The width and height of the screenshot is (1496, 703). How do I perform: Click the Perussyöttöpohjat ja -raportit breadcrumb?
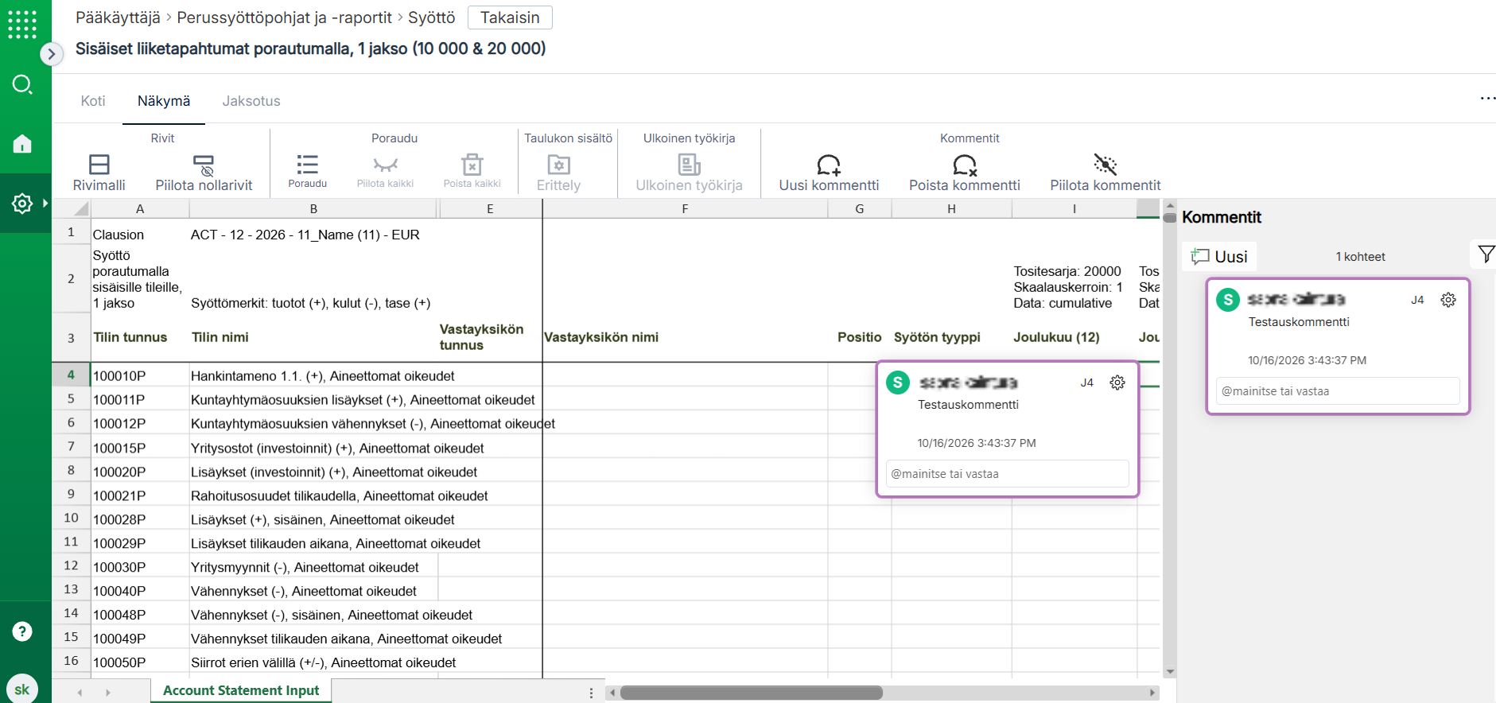tap(285, 17)
